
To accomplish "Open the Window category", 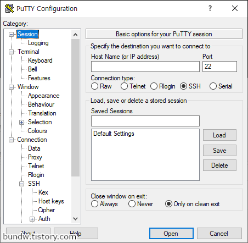I will [x=28, y=87].
